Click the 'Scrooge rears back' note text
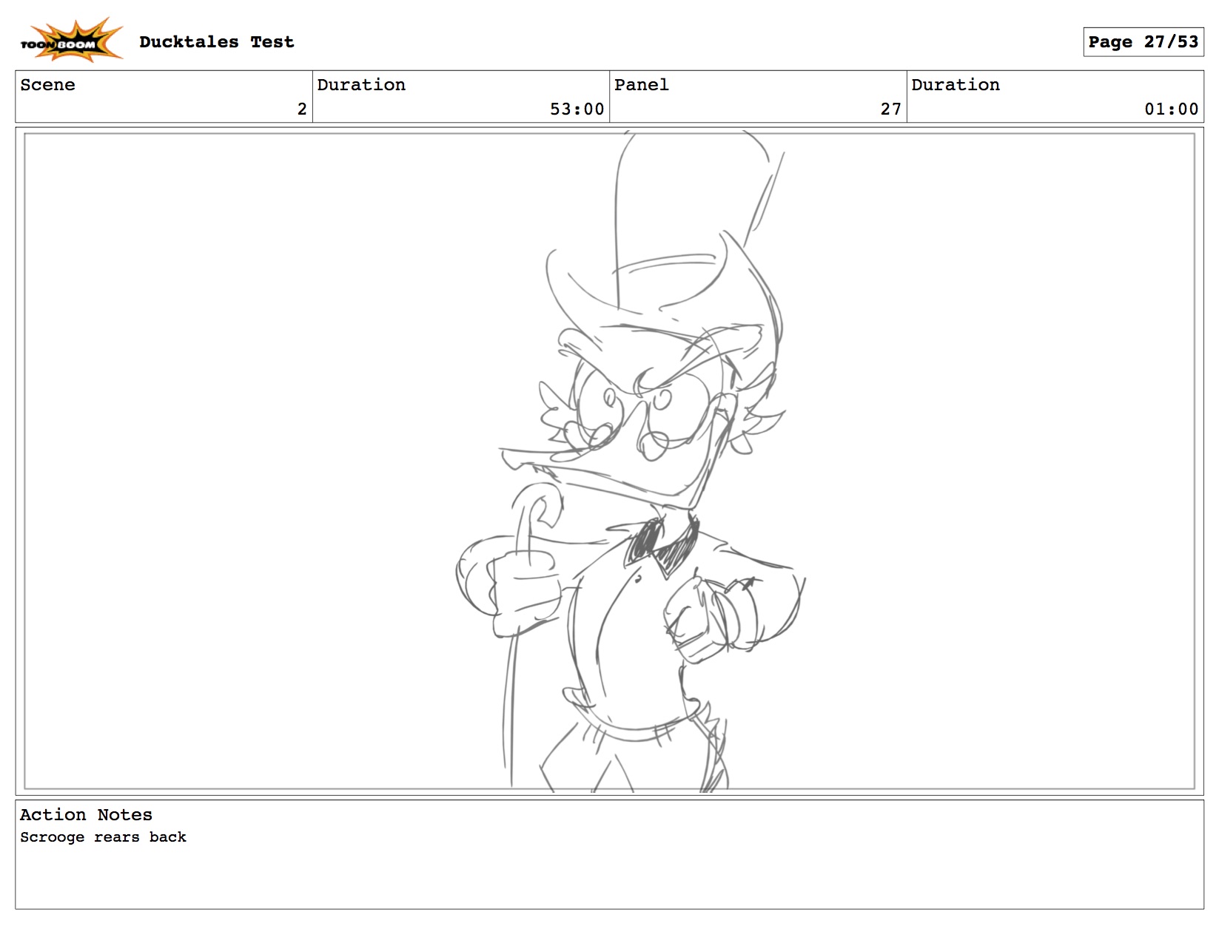This screenshot has width=1219, height=943. tap(103, 837)
